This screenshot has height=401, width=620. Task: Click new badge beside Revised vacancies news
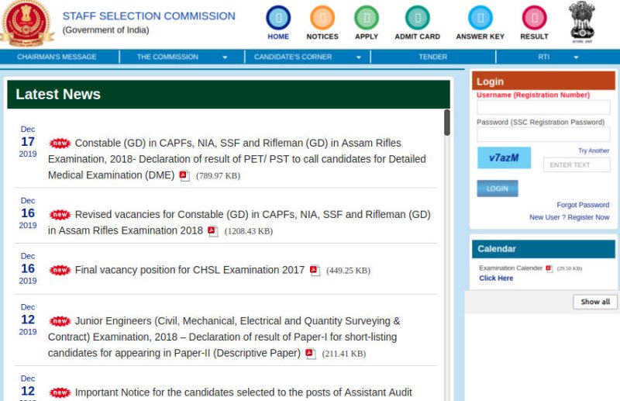[x=60, y=215]
